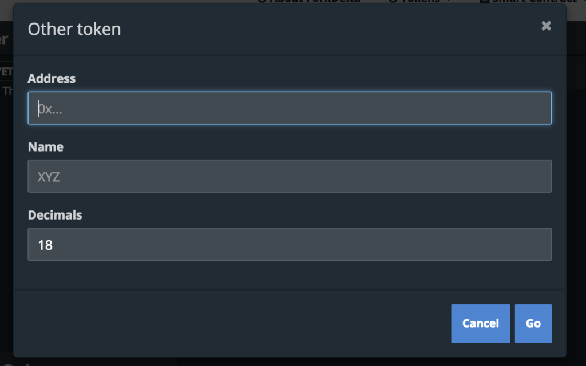The width and height of the screenshot is (586, 366).
Task: Click into the Name text field
Action: coord(290,176)
